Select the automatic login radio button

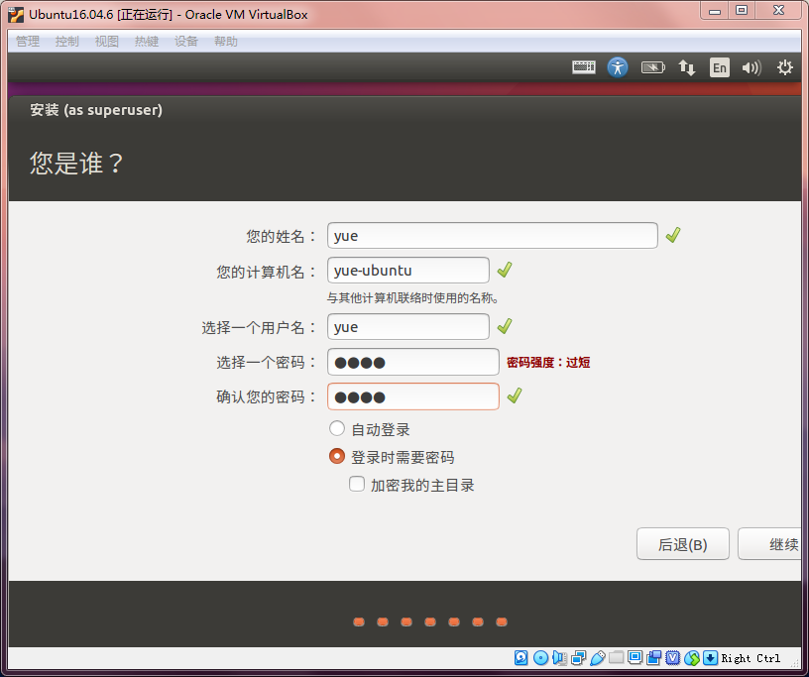click(337, 428)
